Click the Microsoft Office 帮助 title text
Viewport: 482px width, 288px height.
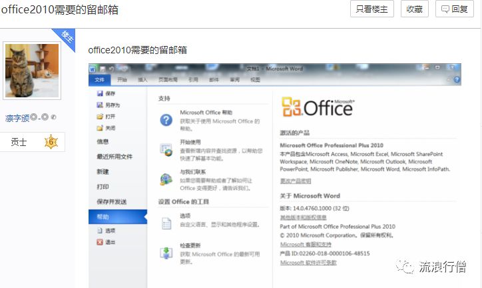[x=206, y=112]
